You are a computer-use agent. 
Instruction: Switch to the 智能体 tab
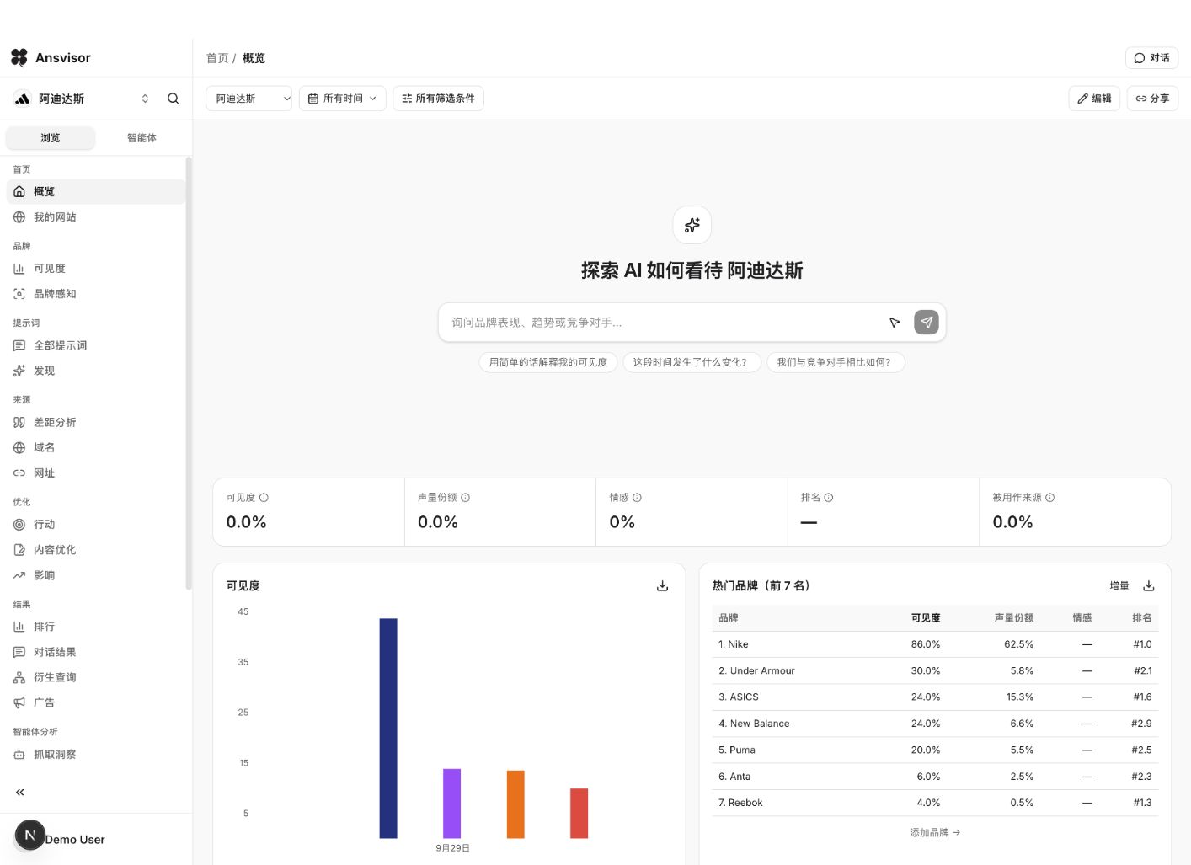142,138
